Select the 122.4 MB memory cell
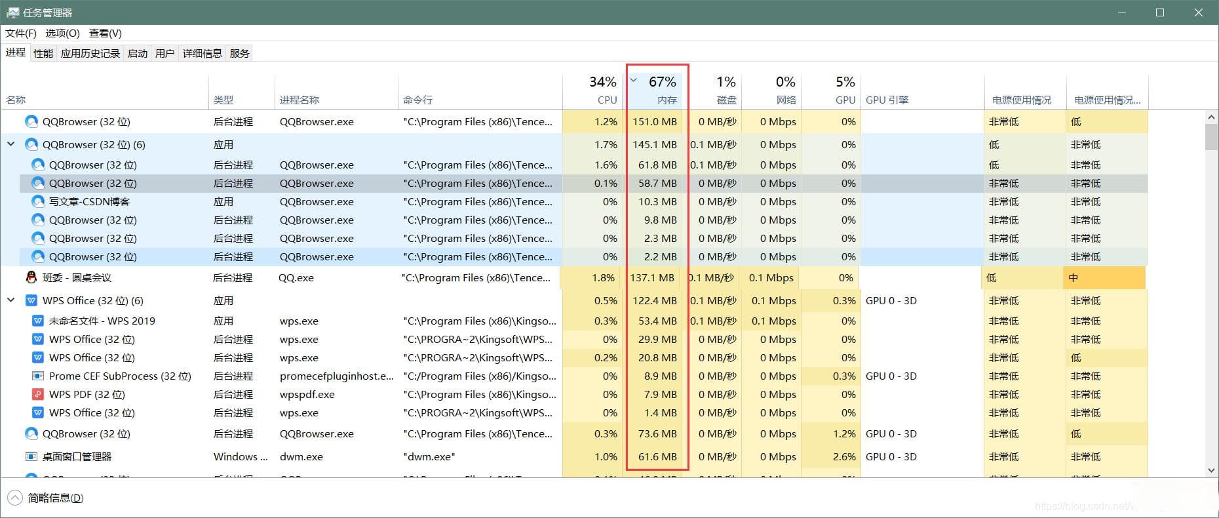 [653, 300]
